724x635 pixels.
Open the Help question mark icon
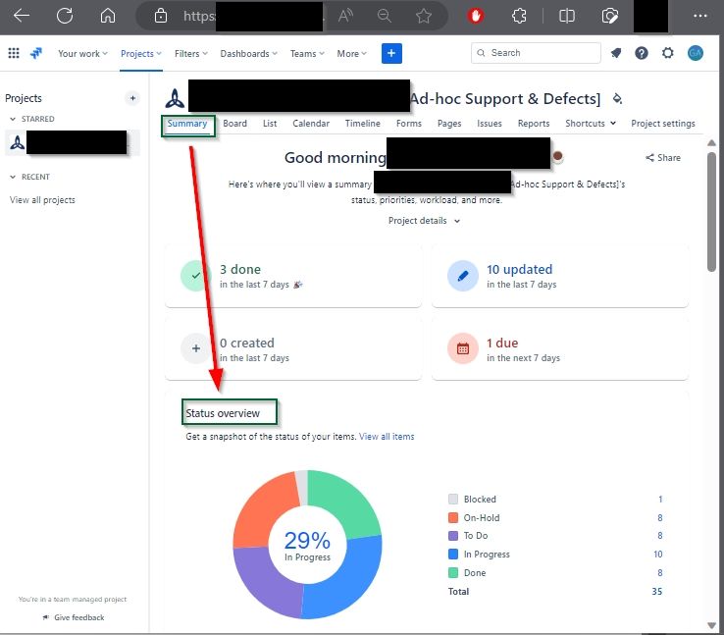642,53
